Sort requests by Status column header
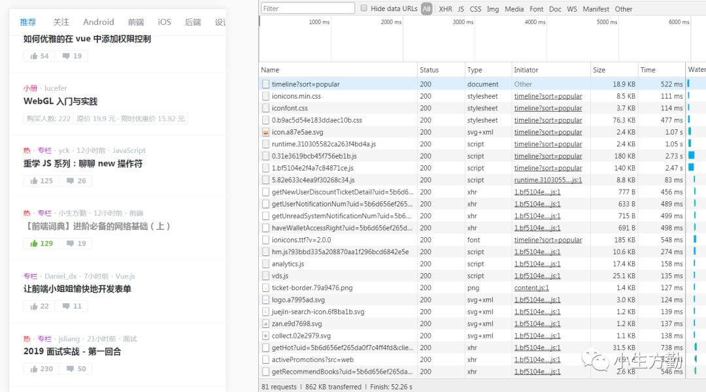Viewport: 706px width, 392px height. click(429, 70)
